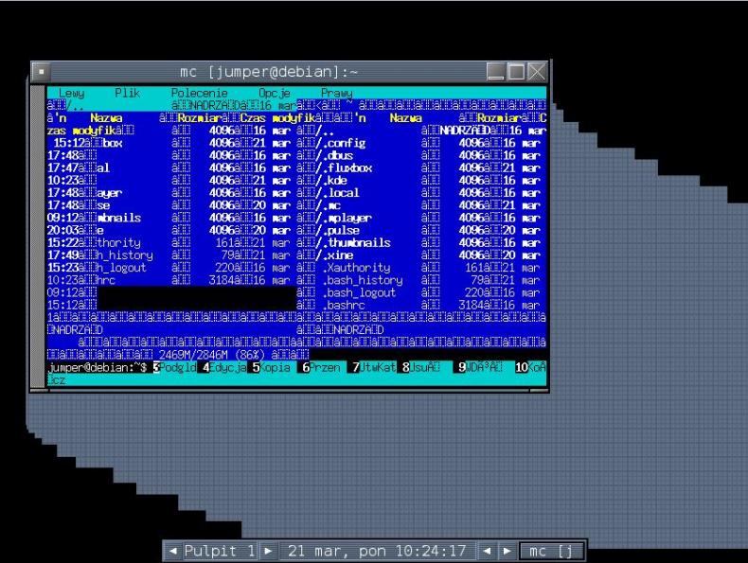
Task: Click next workspace arrow right of Pulpit 1
Action: tap(268, 551)
